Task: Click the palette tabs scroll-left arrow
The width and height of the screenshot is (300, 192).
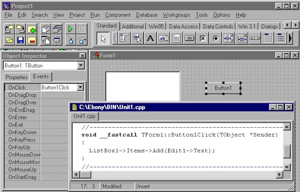Action: tap(287, 25)
